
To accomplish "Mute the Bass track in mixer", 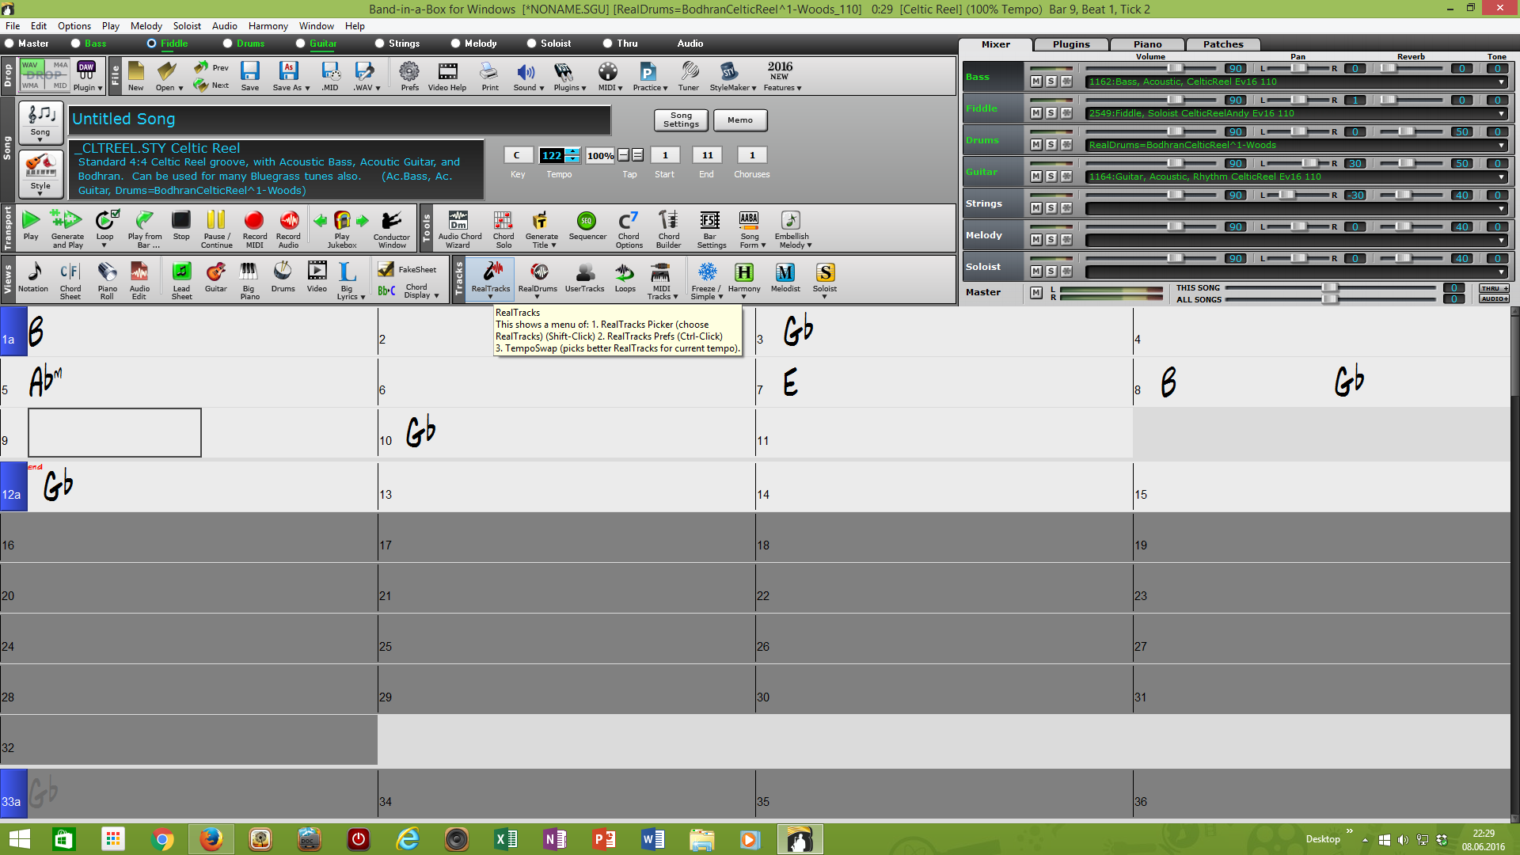I will coord(1035,82).
